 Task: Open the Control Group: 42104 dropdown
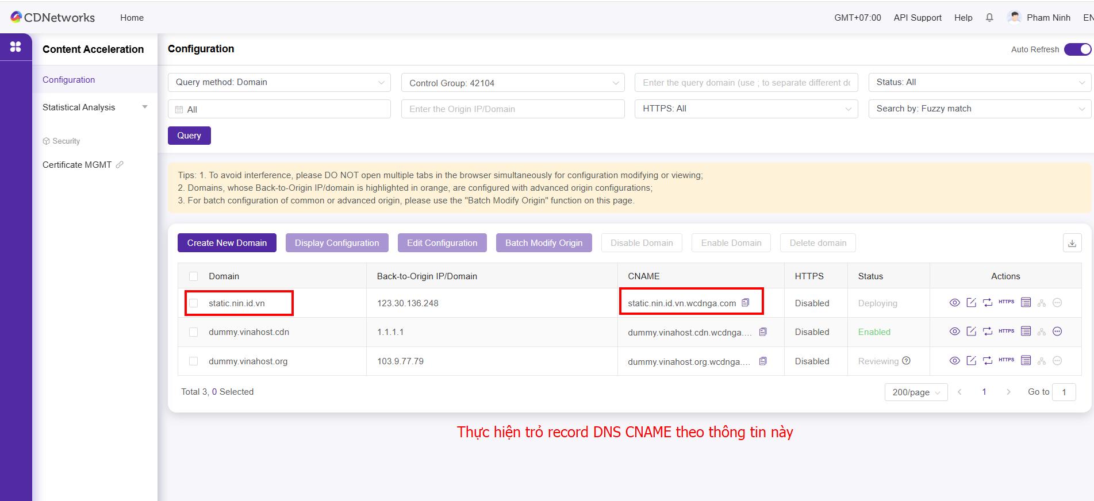pos(513,83)
